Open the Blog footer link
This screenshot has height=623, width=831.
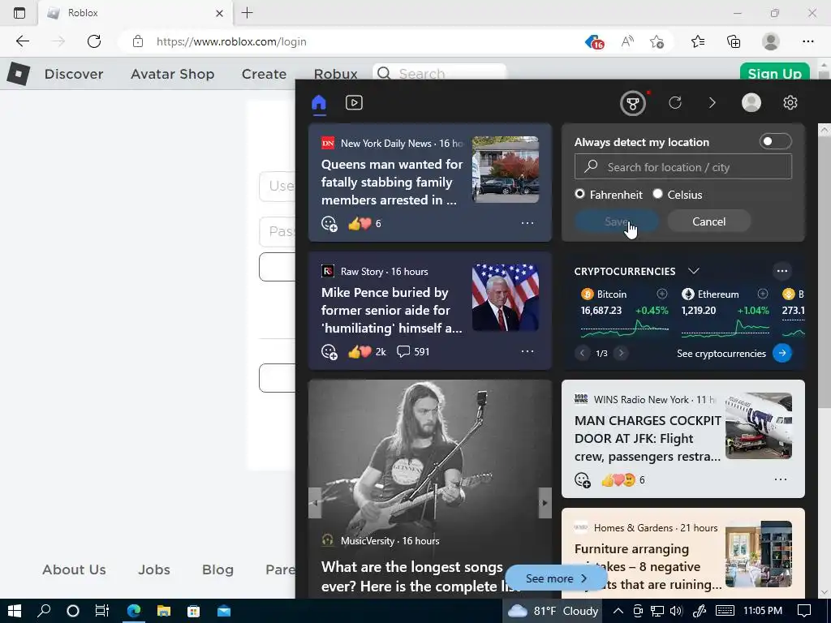[217, 569]
